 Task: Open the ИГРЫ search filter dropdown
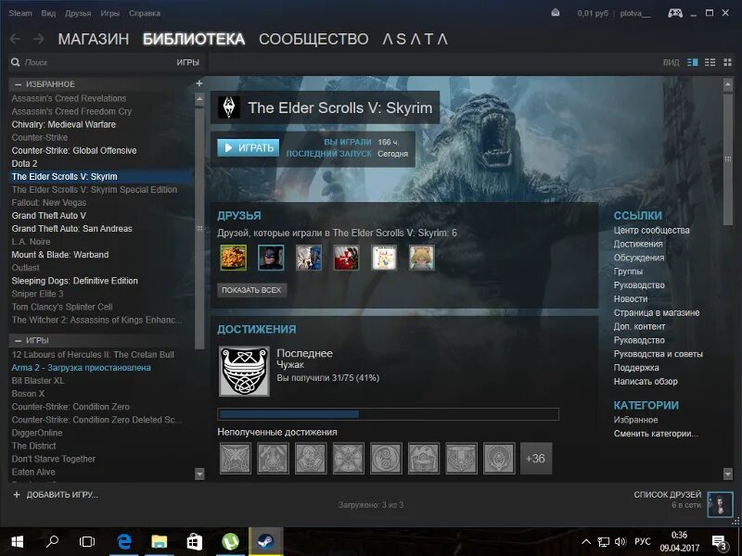188,62
